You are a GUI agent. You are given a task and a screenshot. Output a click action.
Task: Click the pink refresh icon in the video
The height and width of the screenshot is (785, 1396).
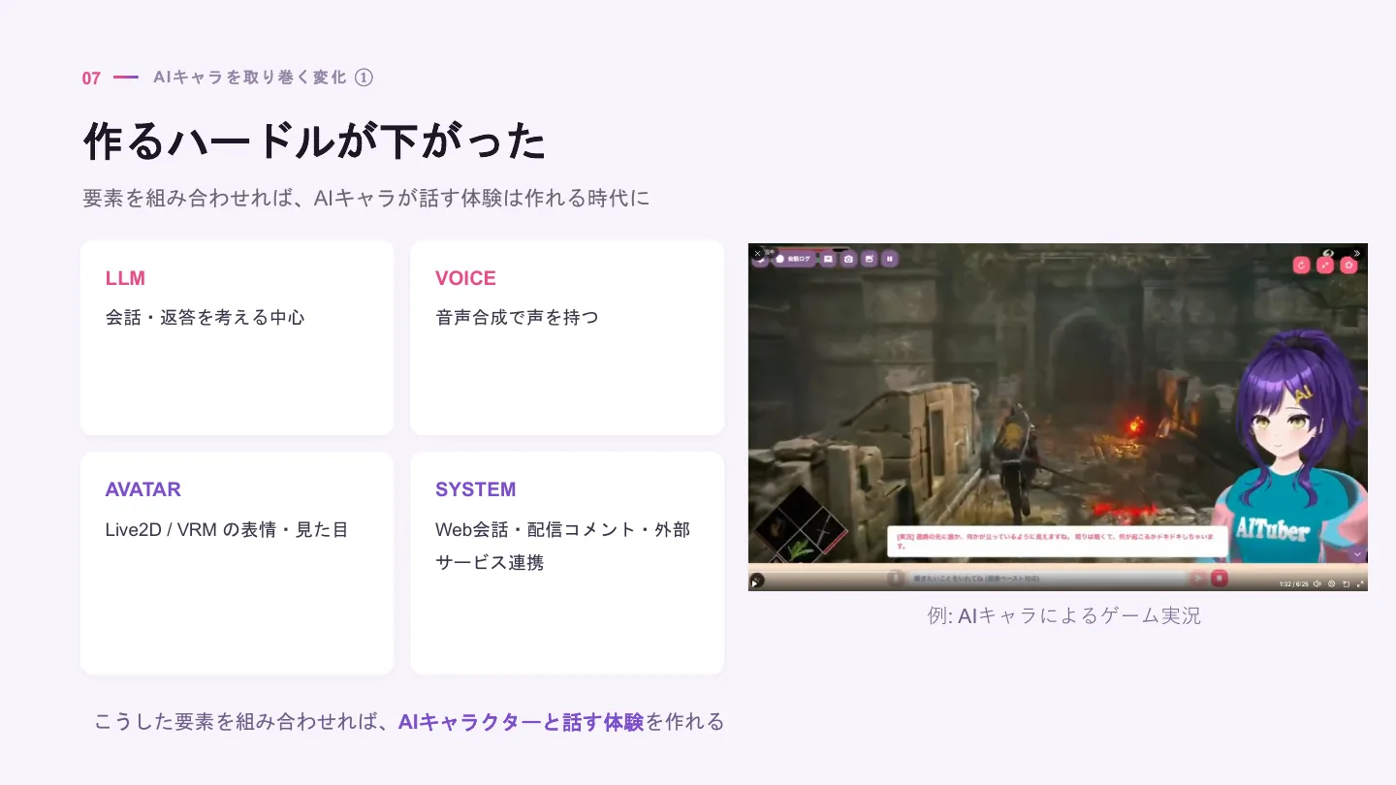coord(1302,265)
